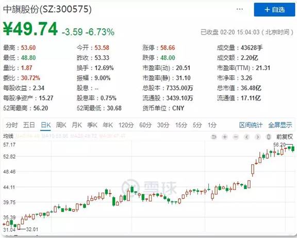
Task: Click 跌停 value 48.00
Action: (x=168, y=58)
